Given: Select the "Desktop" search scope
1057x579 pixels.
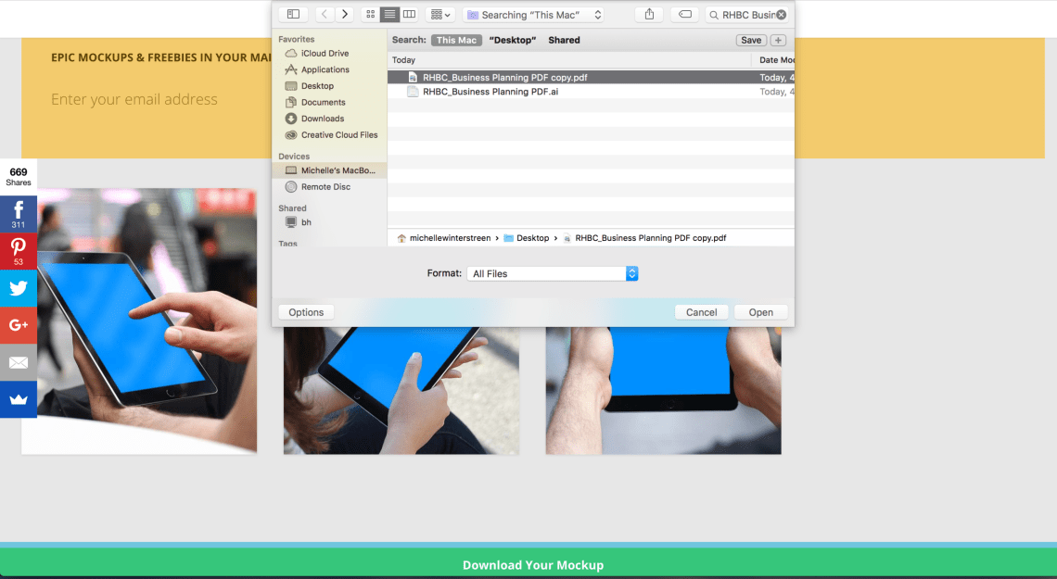Looking at the screenshot, I should pos(514,41).
